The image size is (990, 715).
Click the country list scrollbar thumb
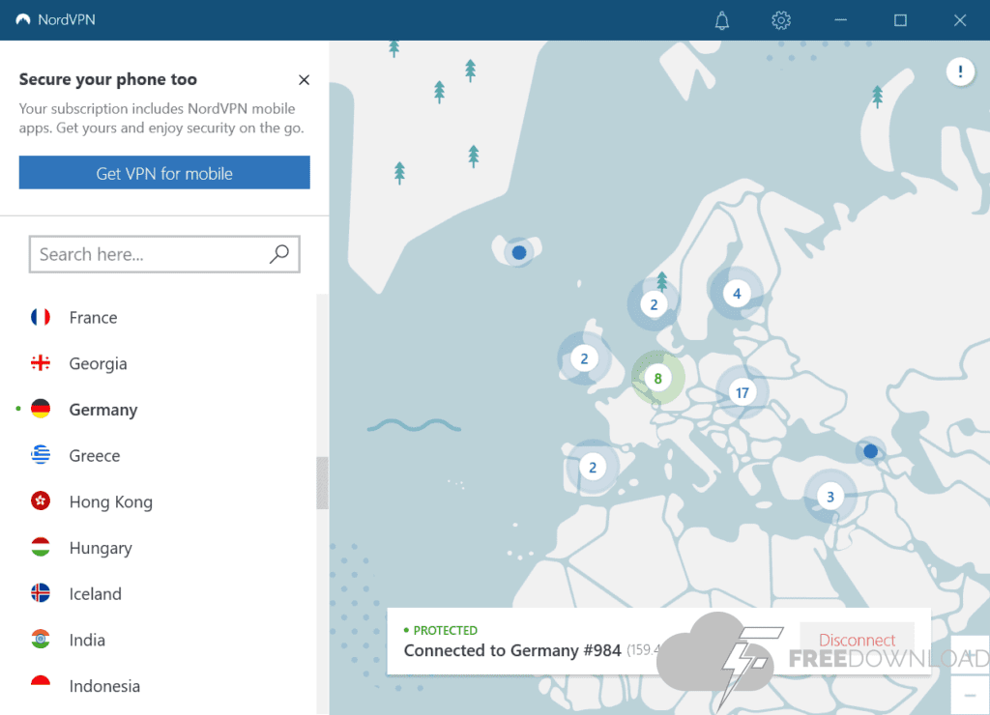[322, 482]
